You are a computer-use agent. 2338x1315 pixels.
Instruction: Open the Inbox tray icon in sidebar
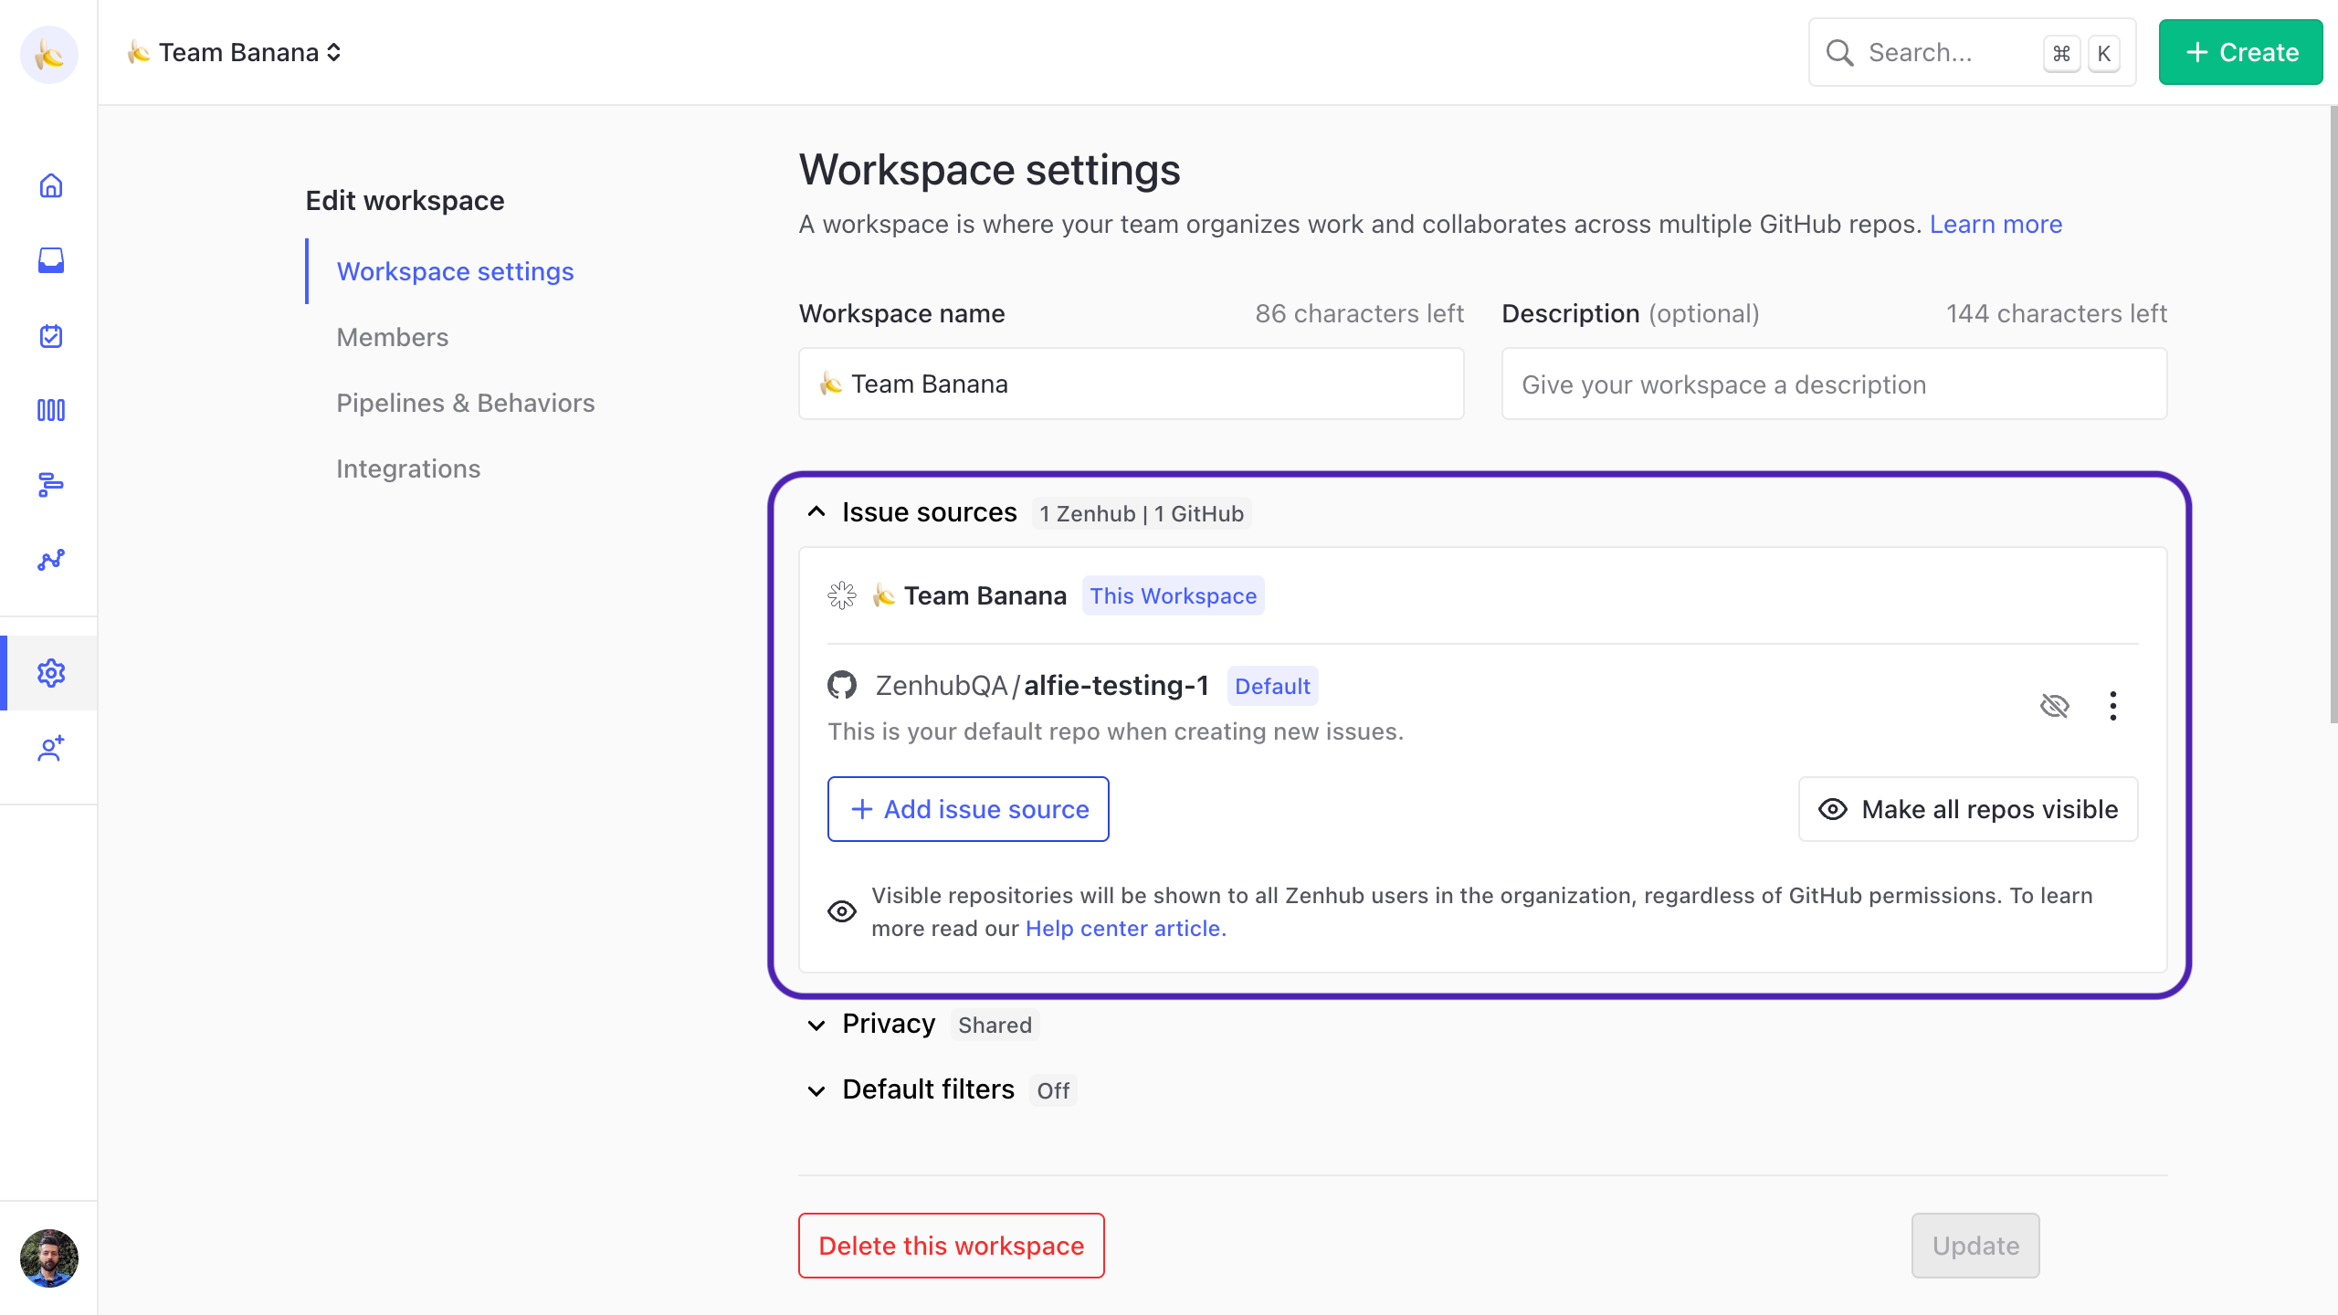point(51,261)
